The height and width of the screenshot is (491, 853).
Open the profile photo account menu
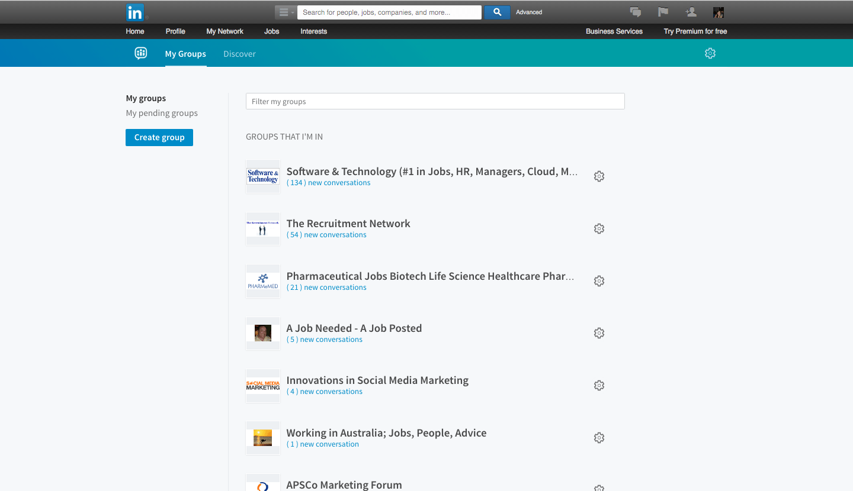[x=719, y=12]
